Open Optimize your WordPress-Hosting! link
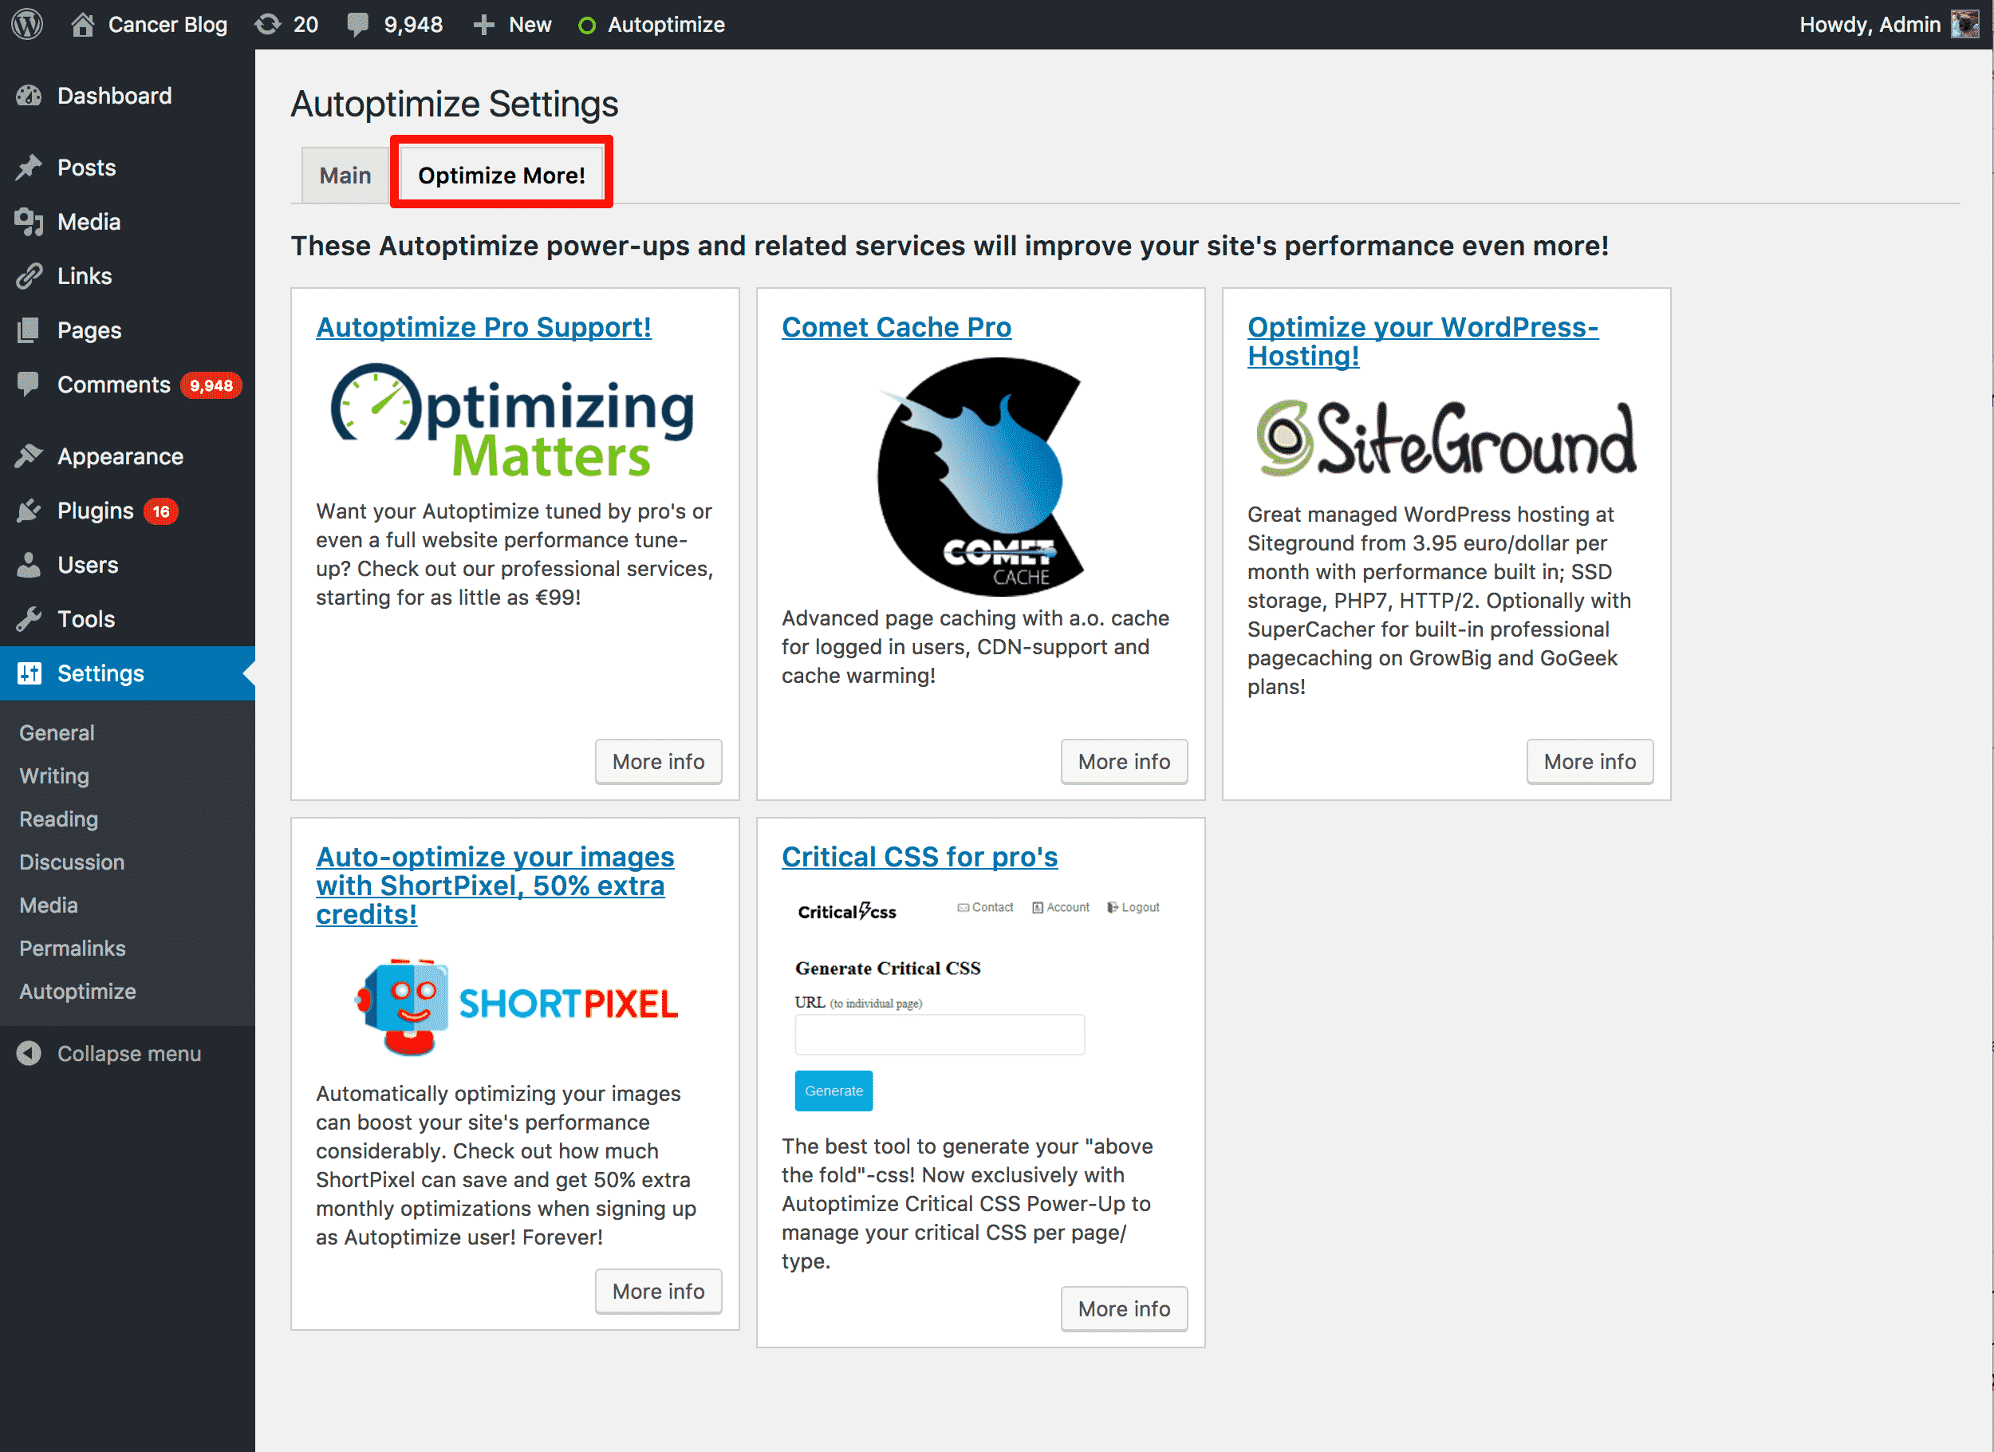Screen dimensions: 1994x1452 1423,341
